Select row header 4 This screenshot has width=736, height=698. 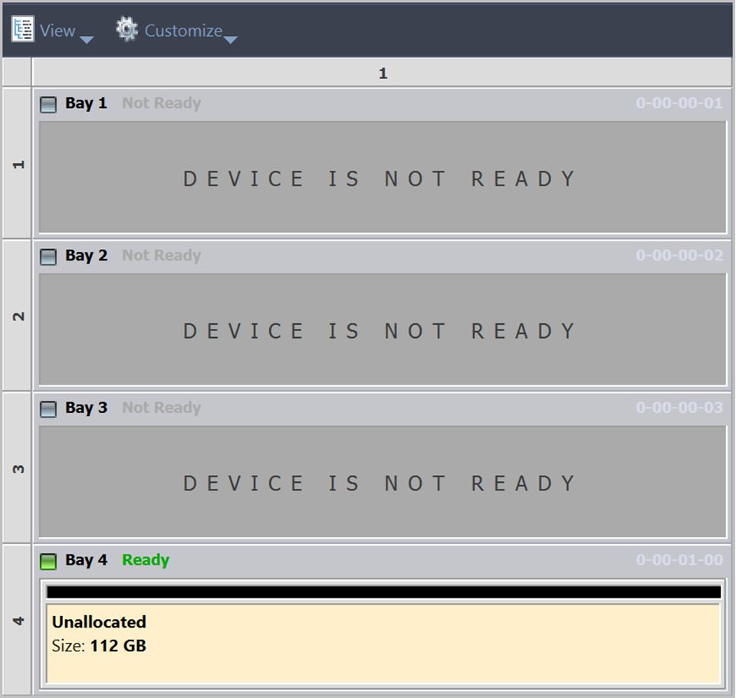pos(17,620)
